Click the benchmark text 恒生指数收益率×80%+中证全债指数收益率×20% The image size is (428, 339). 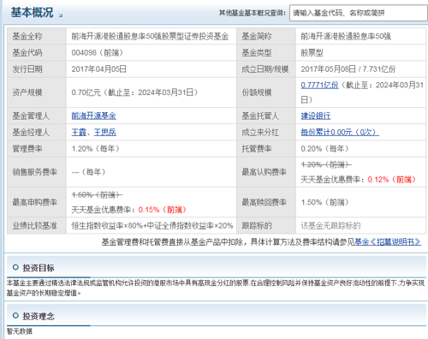152,226
